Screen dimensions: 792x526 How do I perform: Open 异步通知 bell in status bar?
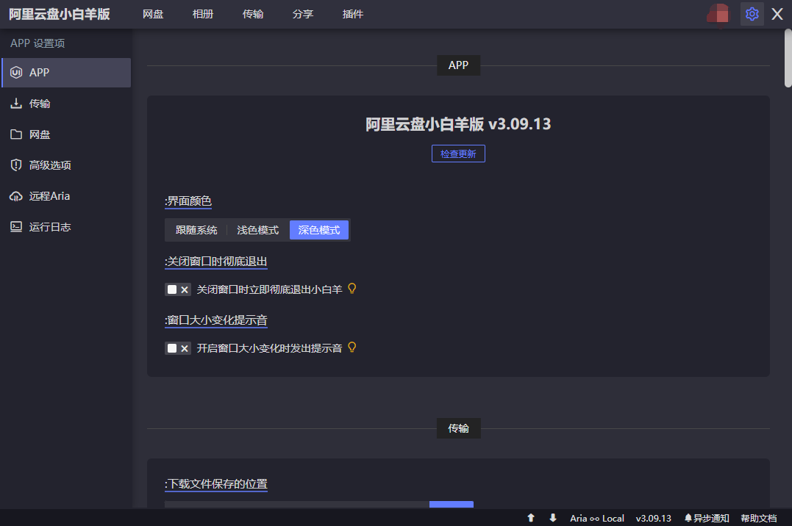point(707,519)
